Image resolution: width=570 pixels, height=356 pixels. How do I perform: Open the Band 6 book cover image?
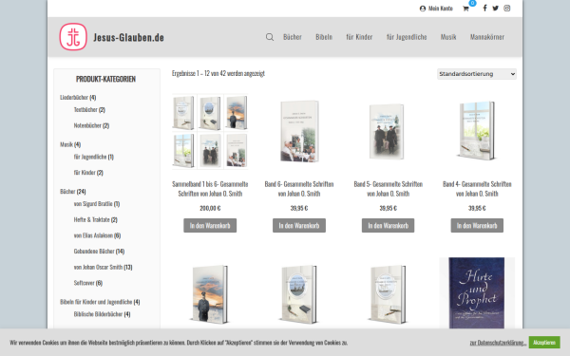(299, 132)
